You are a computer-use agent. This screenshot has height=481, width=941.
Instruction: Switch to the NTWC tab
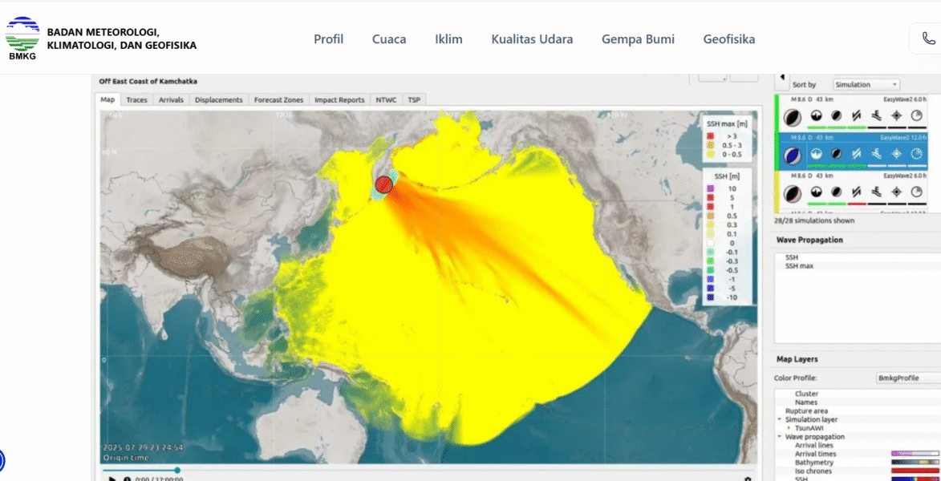[387, 99]
